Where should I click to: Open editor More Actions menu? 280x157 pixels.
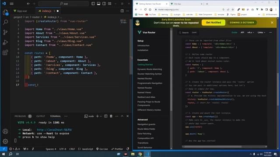point(127,11)
